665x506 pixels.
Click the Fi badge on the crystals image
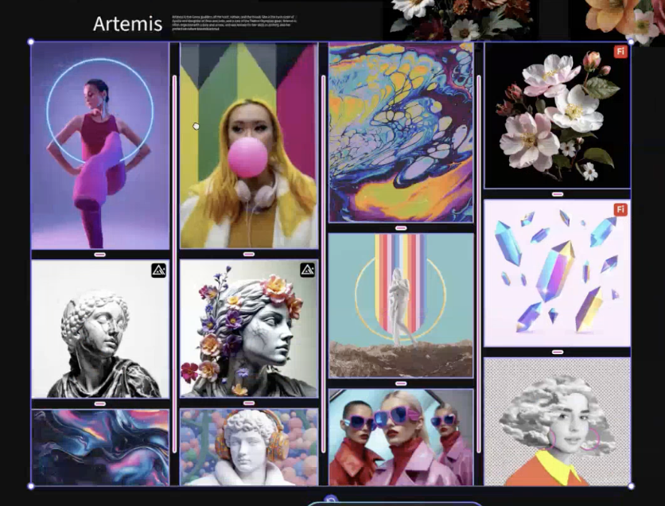pyautogui.click(x=620, y=209)
